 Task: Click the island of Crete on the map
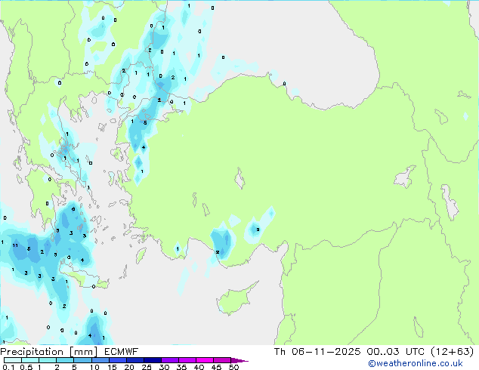click(84, 279)
